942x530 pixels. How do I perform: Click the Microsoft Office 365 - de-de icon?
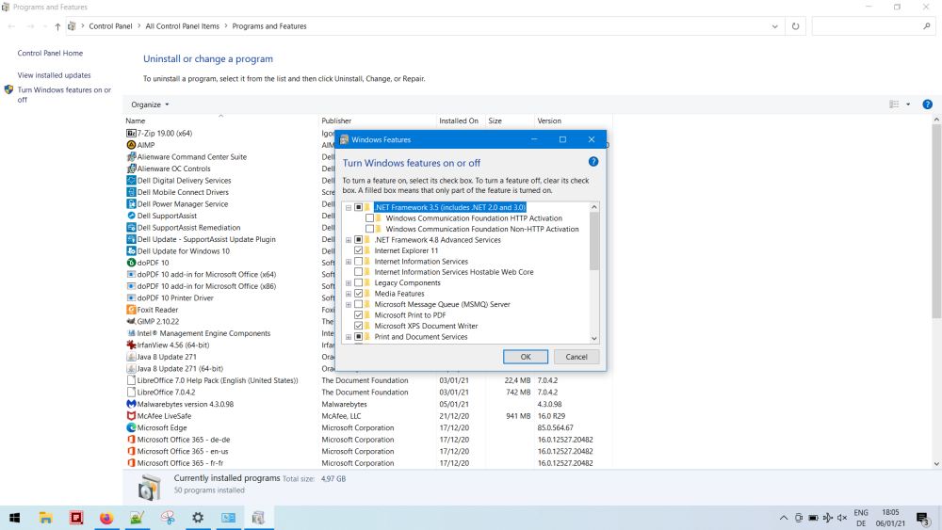click(x=131, y=440)
